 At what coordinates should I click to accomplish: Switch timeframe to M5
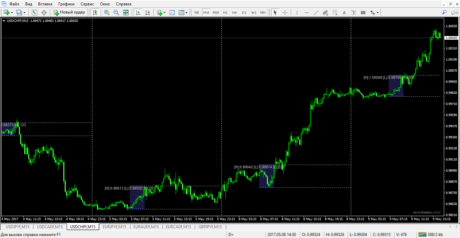tap(197, 12)
